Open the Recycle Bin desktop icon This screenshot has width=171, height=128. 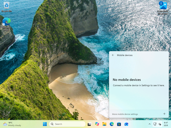click(7, 7)
